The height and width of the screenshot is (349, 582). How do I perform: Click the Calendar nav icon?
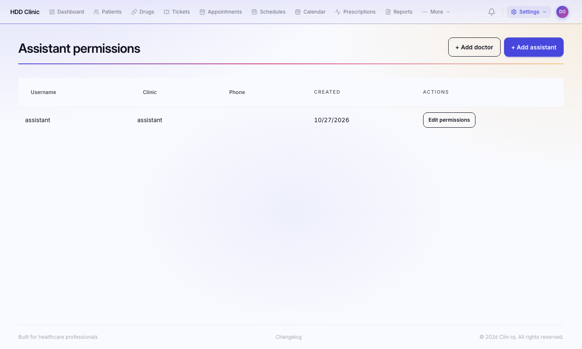tap(298, 12)
